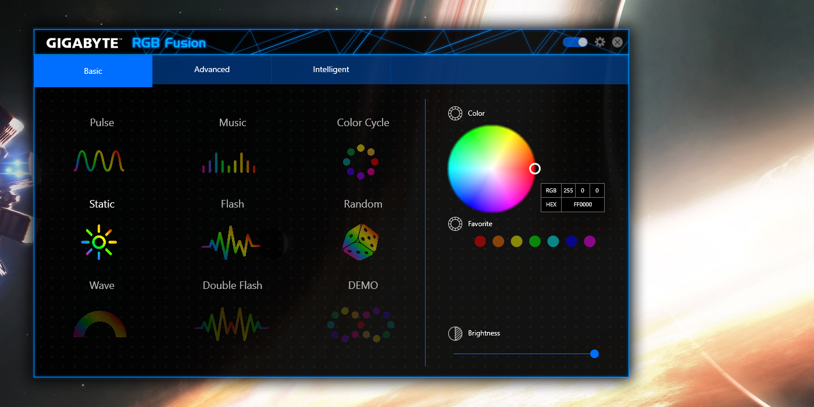Open settings via the gear icon
The image size is (814, 407).
point(600,42)
